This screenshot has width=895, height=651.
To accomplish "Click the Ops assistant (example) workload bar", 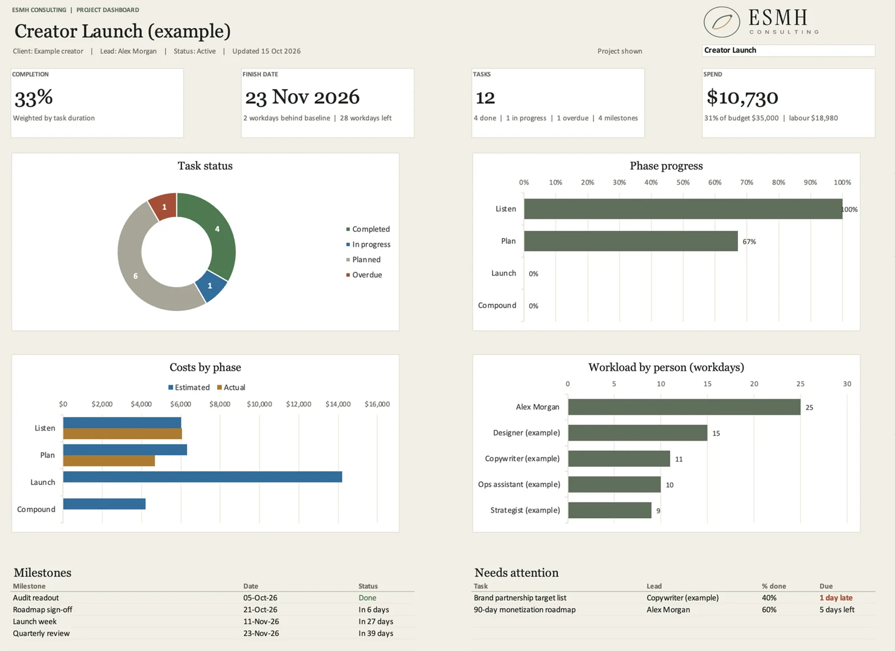I will (614, 484).
